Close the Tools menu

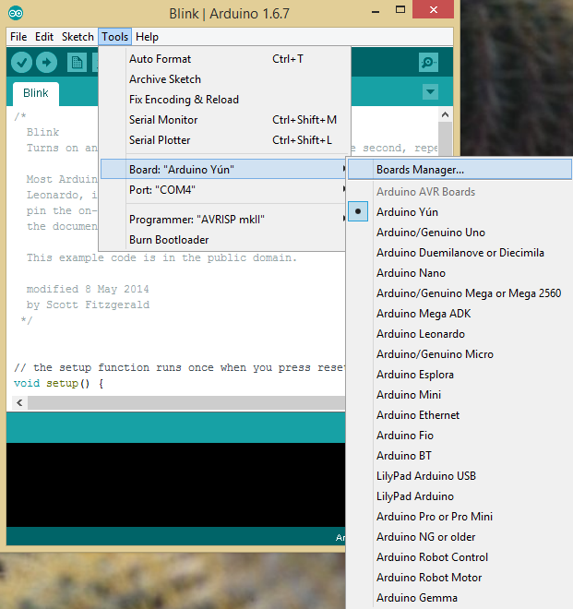[x=115, y=37]
